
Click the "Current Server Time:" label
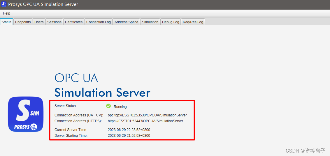71,130
